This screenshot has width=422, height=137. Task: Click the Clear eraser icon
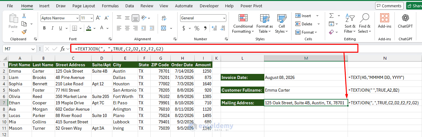point(331,32)
